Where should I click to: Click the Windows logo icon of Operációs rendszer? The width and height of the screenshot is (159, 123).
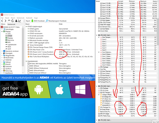click(4, 51)
